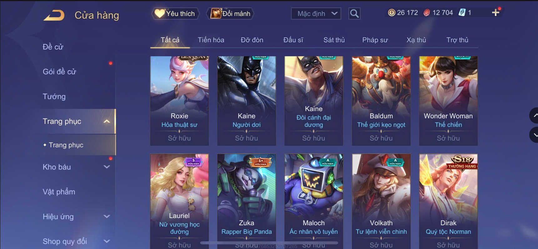The height and width of the screenshot is (249, 538).
Task: Select the Tiến hóa tab
Action: tap(211, 40)
